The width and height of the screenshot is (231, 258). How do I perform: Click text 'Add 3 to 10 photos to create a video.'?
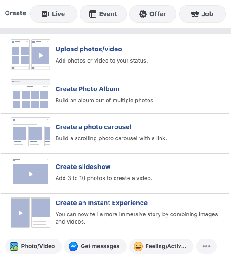coord(104,178)
